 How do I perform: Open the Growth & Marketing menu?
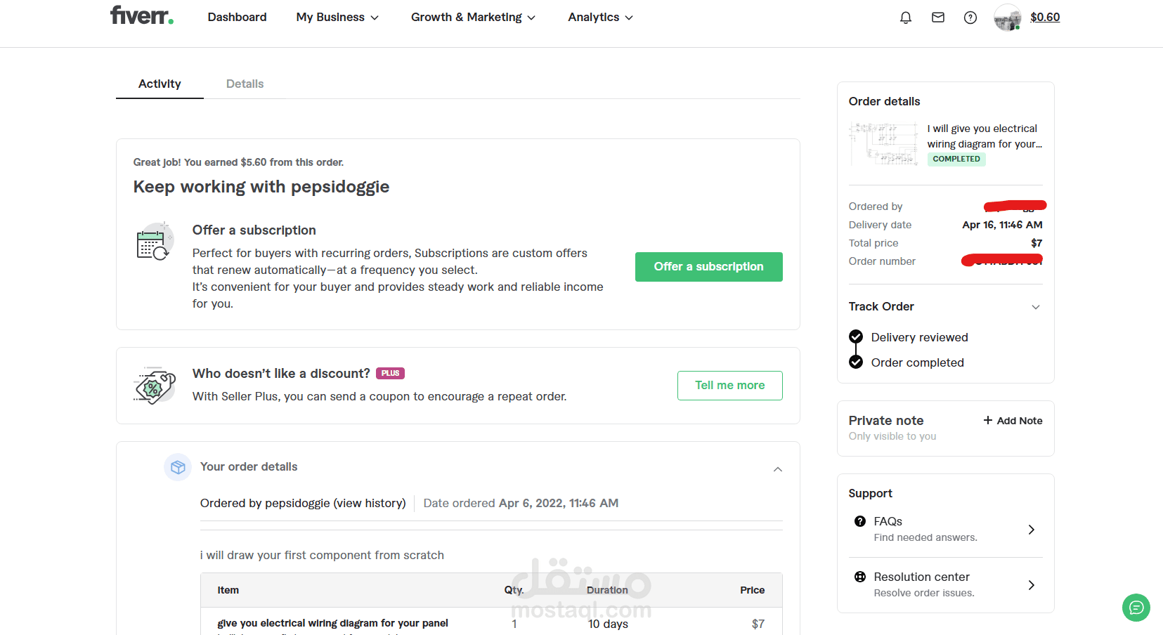[x=473, y=18]
